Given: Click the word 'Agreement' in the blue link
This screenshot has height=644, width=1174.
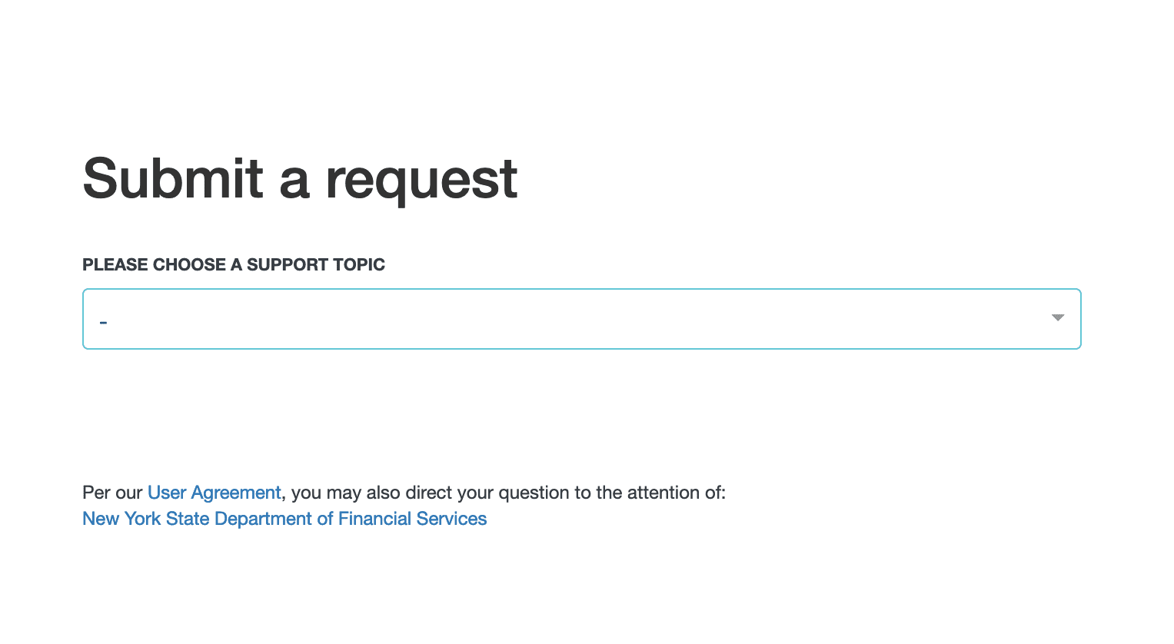Looking at the screenshot, I should [x=236, y=493].
